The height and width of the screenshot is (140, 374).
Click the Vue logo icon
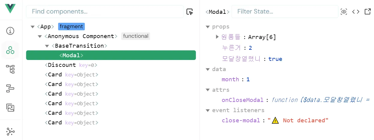point(10,8)
